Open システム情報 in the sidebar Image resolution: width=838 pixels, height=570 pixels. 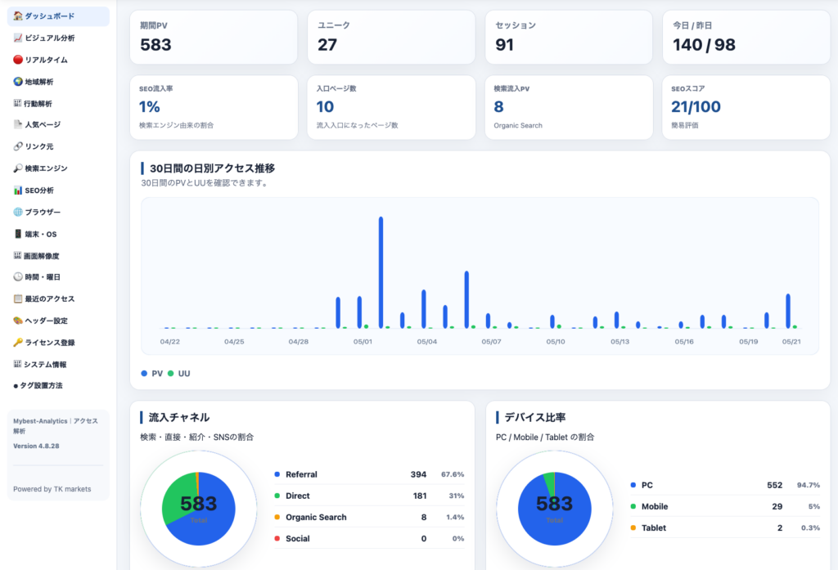[58, 365]
